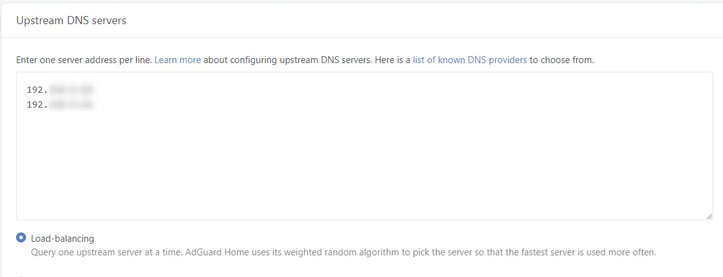Viewport: 723px width, 277px height.
Task: Click the text area resize grip corner
Action: [709, 216]
